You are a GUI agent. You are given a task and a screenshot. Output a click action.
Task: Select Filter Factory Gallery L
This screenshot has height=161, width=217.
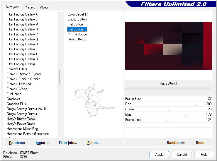pos(22,19)
